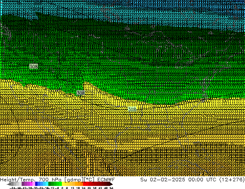Click the "00:00 UTC" time text
This screenshot has height=189, width=245.
point(202,180)
